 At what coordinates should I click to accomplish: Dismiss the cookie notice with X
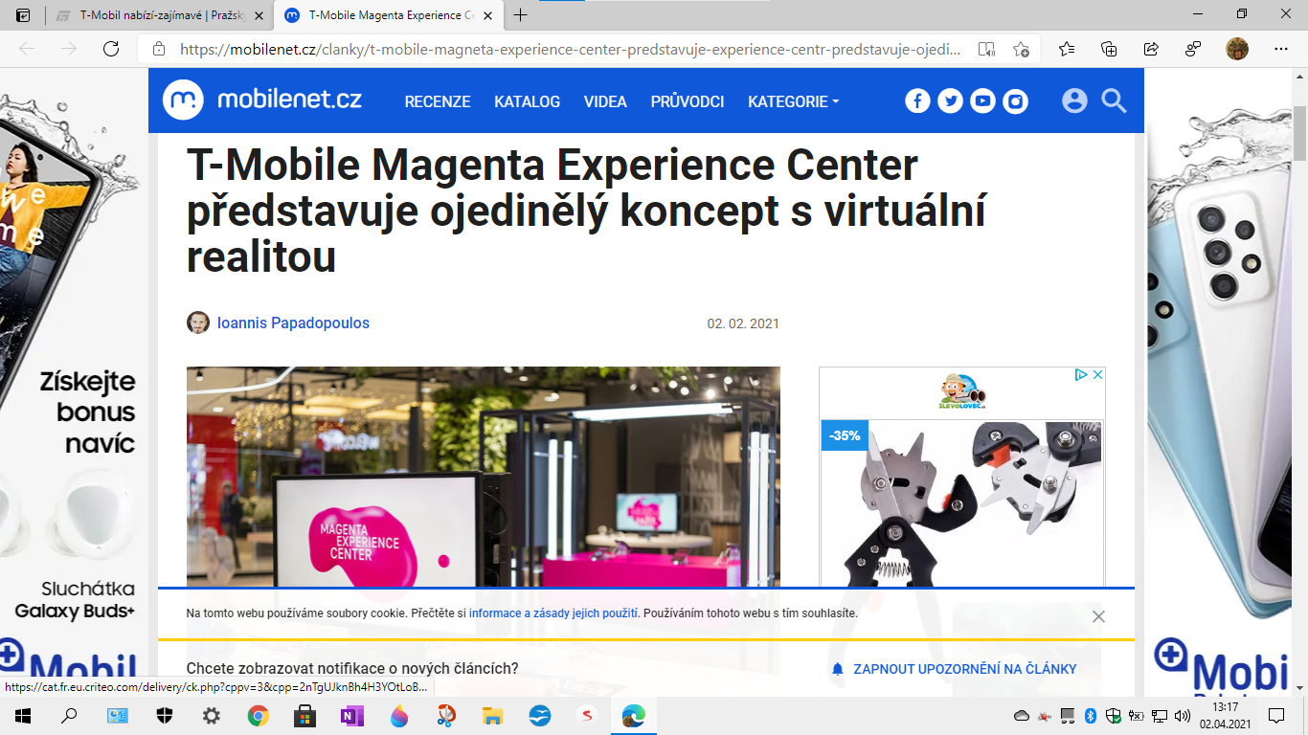pyautogui.click(x=1098, y=616)
